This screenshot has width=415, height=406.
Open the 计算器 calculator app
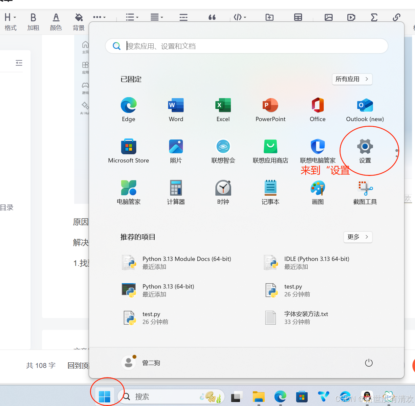tap(176, 192)
